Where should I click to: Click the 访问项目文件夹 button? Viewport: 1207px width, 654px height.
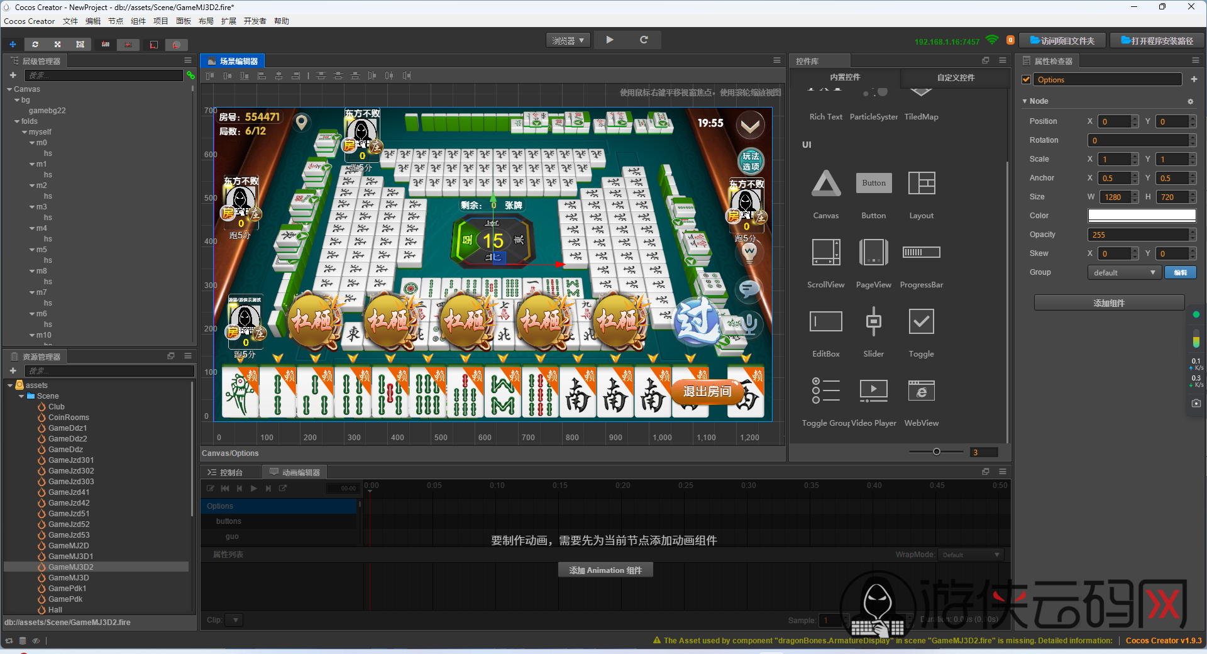(x=1062, y=40)
